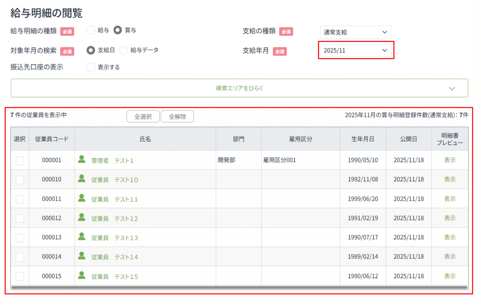Click person icon beside 管理者 テスト1
Image resolution: width=481 pixels, height=305 pixels.
[x=82, y=160]
